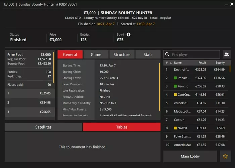235x168 pixels.
Task: Select player CantCru... in ranking list
Action: (x=196, y=95)
